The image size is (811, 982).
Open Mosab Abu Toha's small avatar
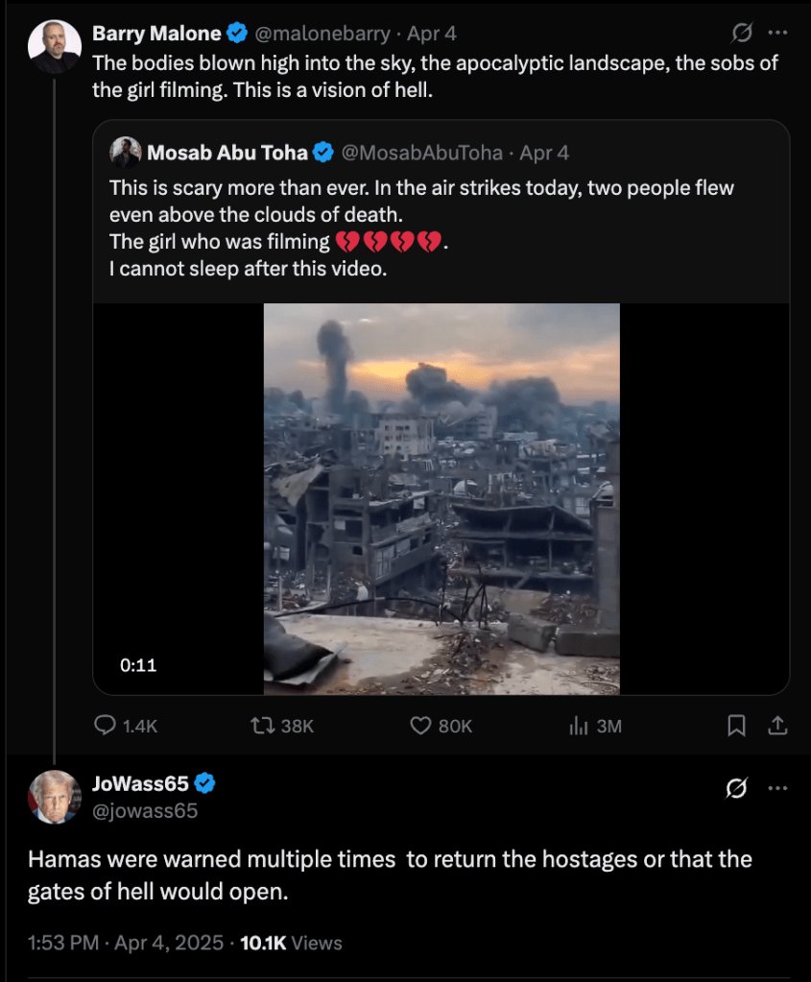[126, 152]
